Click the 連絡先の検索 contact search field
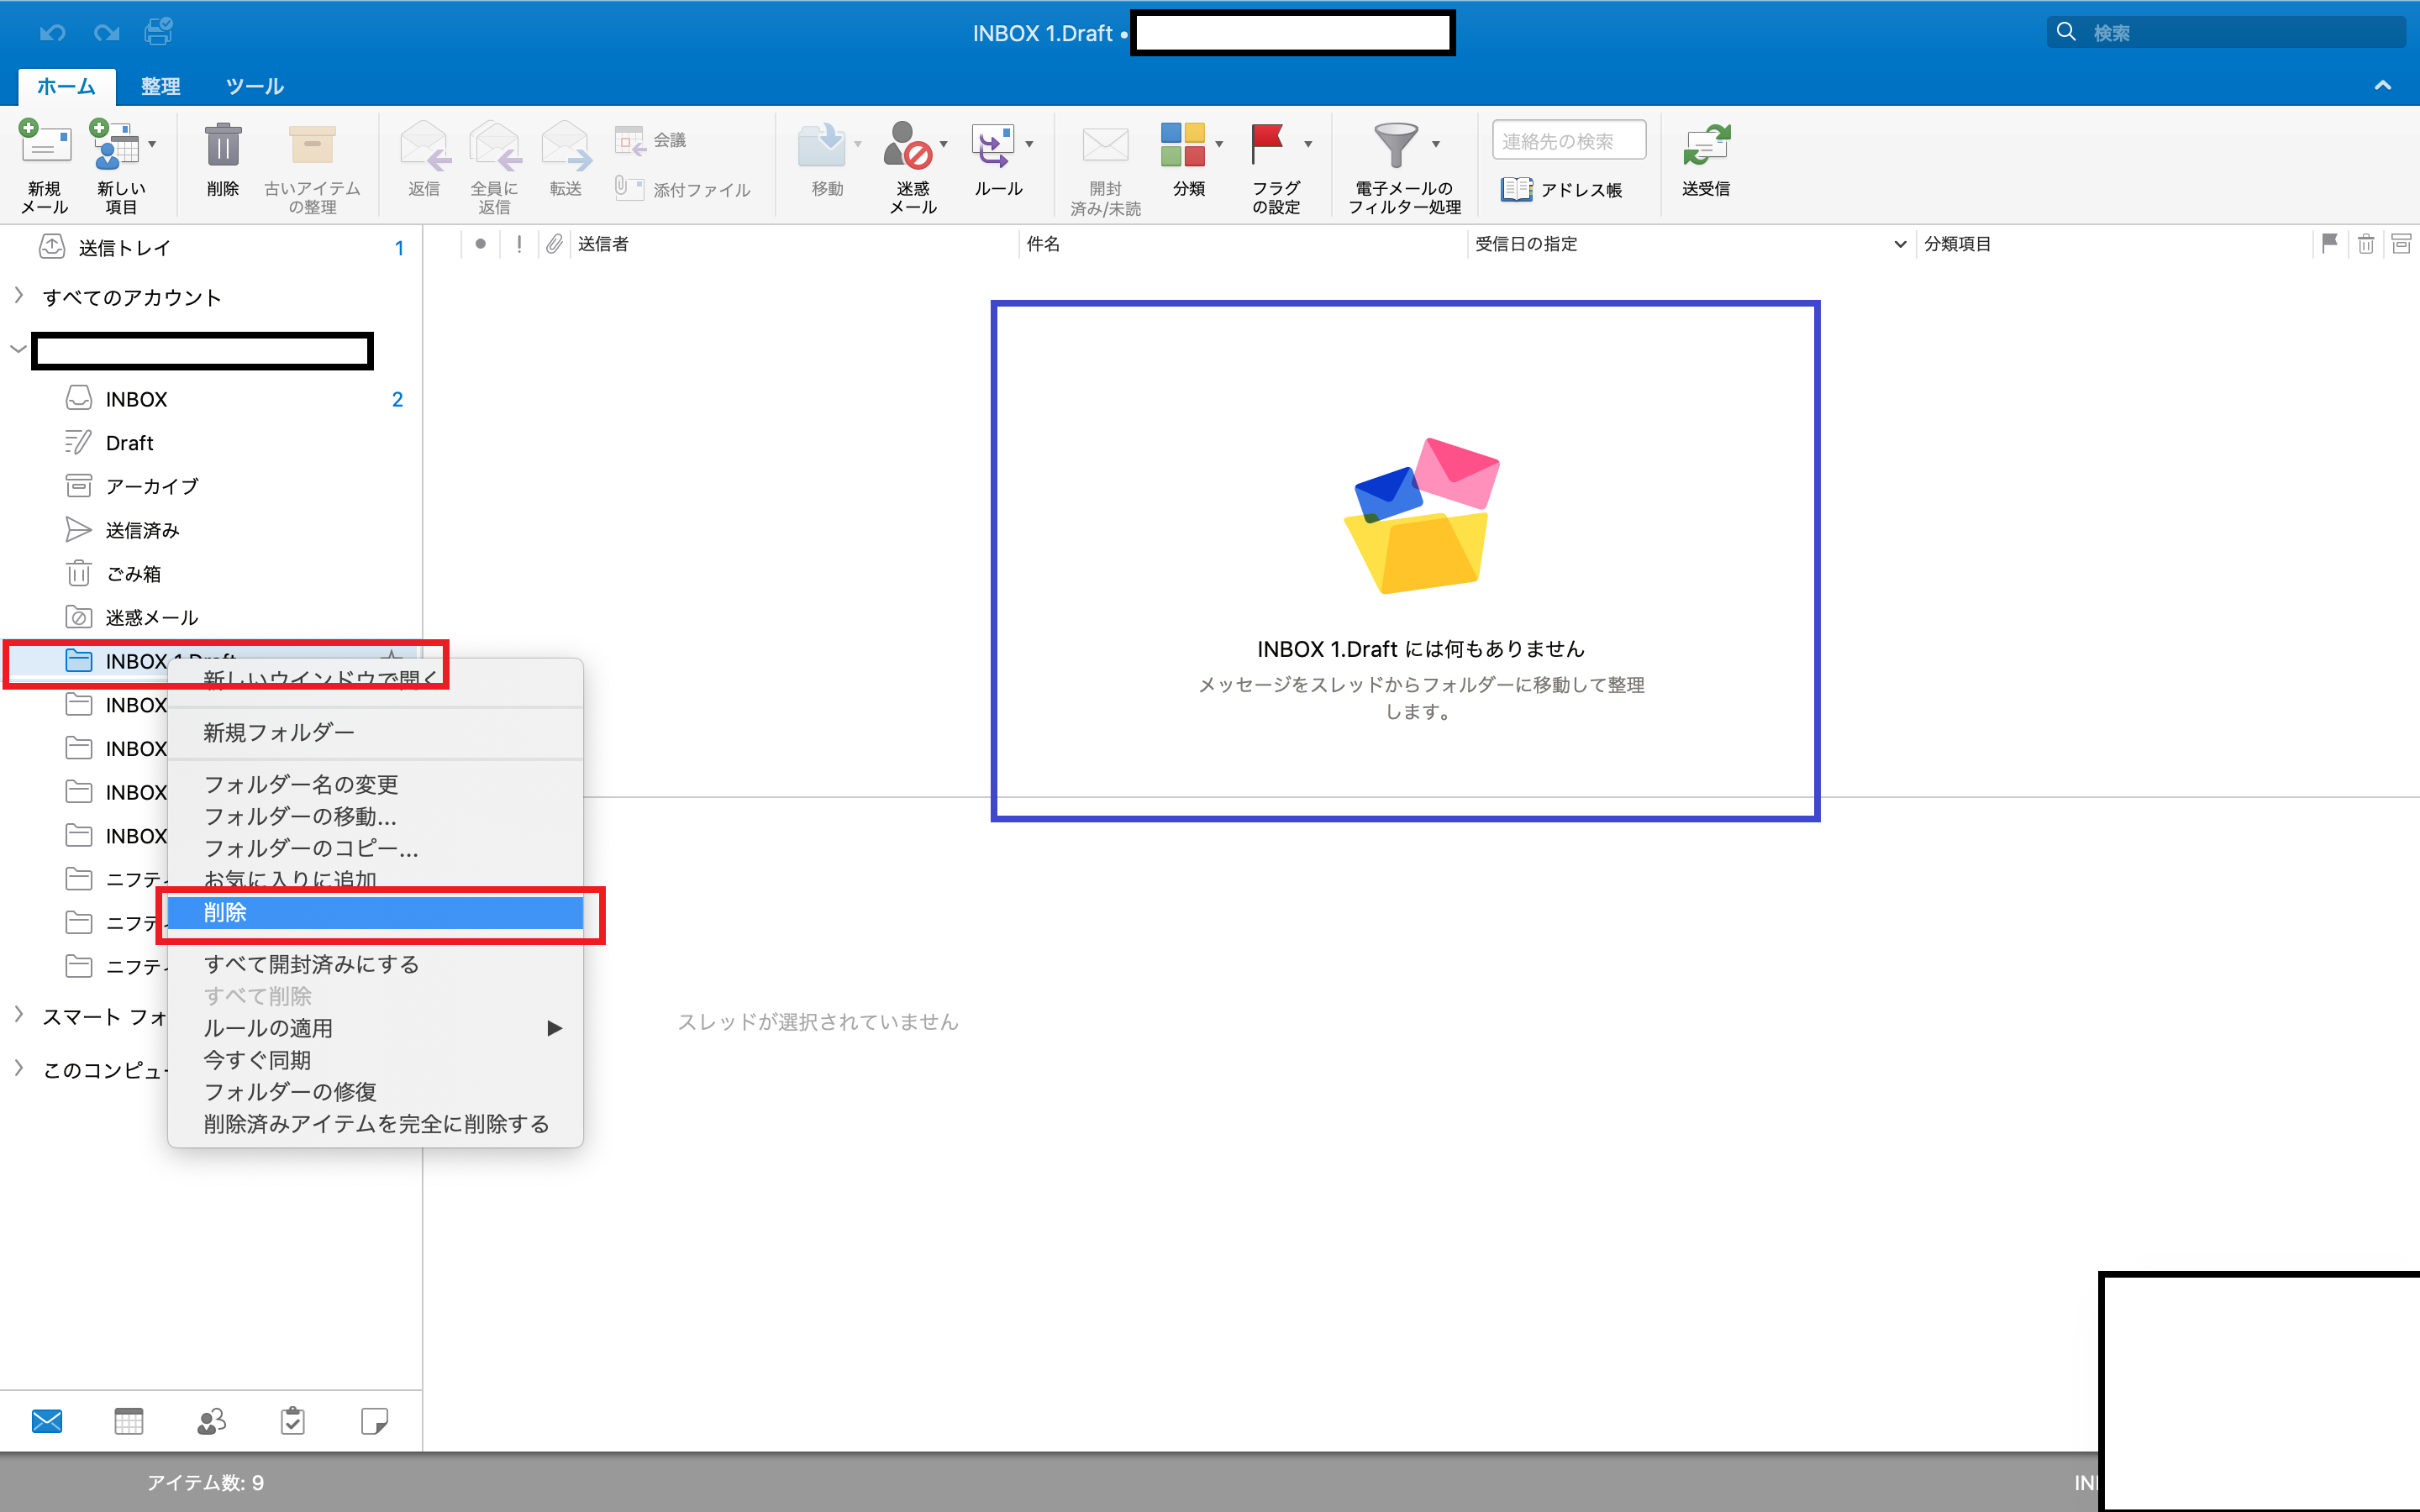Image resolution: width=2420 pixels, height=1512 pixels. pos(1568,141)
